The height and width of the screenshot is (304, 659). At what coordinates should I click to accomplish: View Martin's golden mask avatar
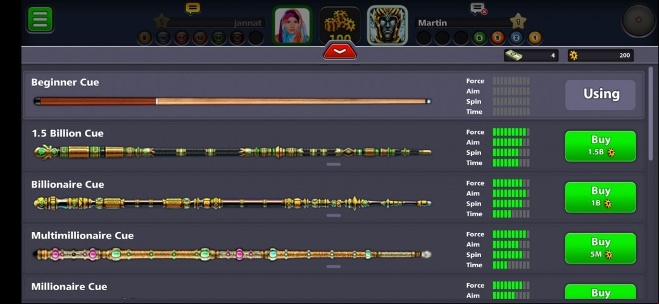coord(387,25)
